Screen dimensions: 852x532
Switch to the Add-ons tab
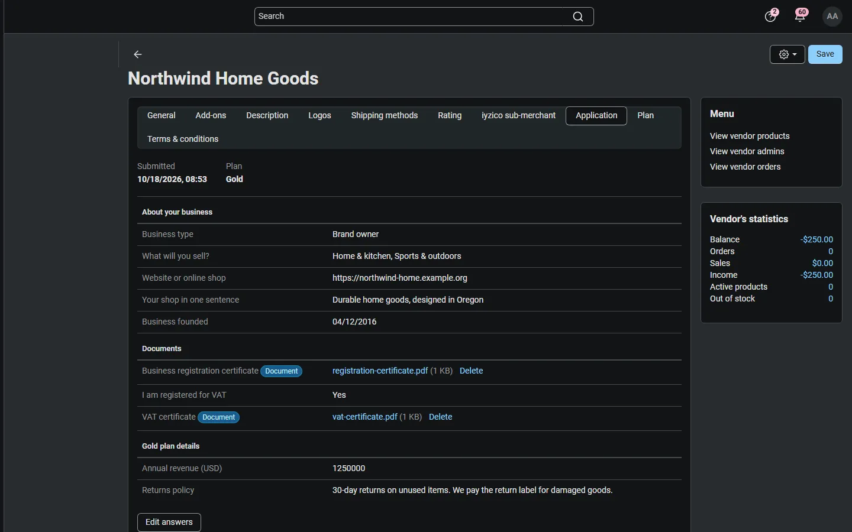tap(211, 116)
